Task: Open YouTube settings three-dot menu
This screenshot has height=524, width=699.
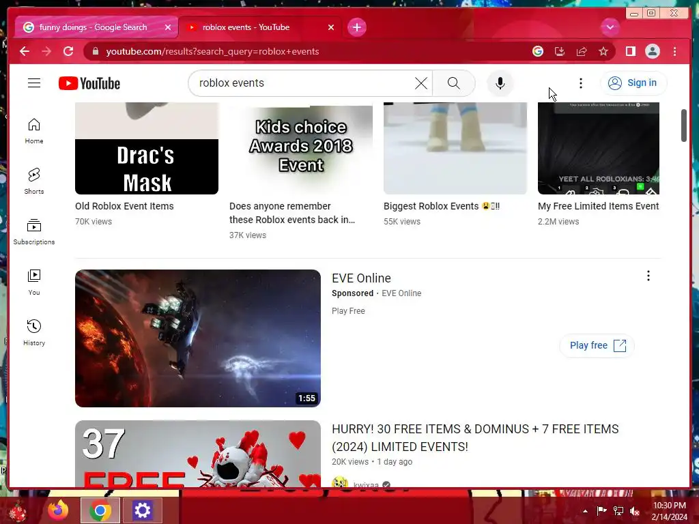Action: point(580,83)
